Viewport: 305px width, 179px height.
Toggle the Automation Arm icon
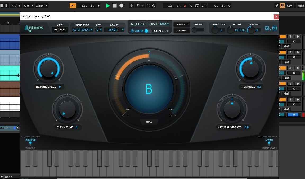pyautogui.click(x=137, y=6)
